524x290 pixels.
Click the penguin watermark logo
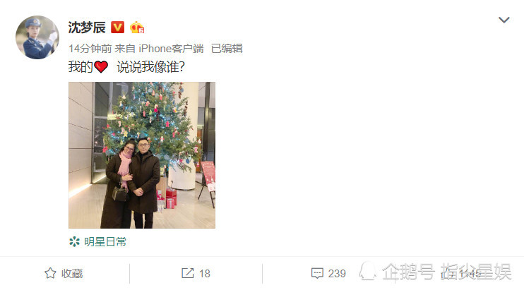tap(368, 271)
